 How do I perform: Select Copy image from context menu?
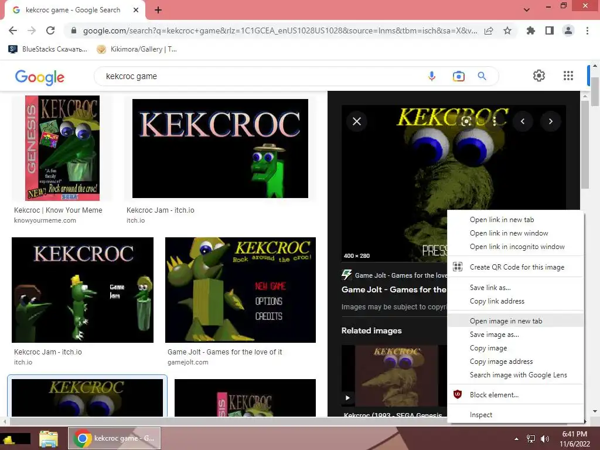(516, 348)
